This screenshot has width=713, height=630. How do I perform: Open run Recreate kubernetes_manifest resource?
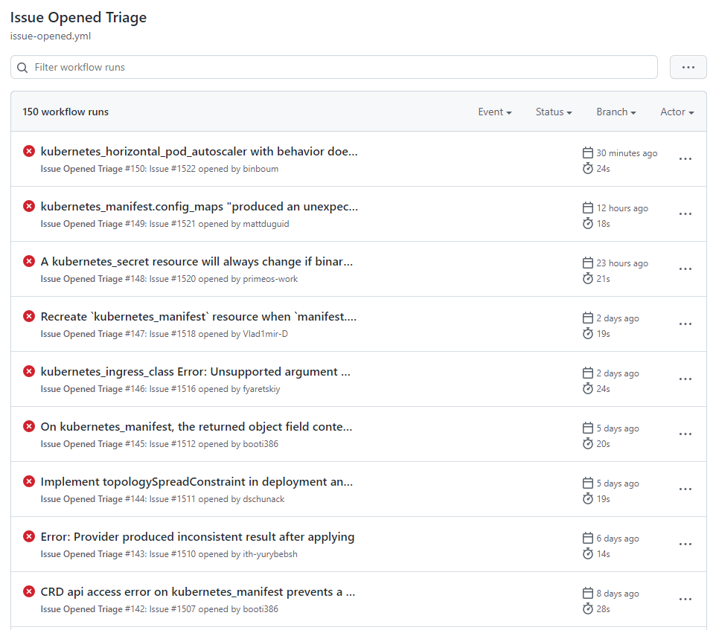point(198,316)
